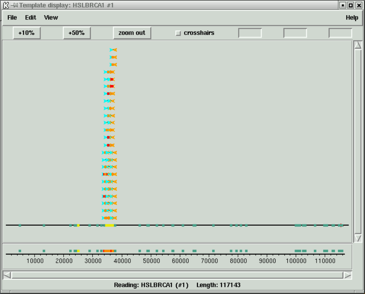Click the status text Reading: HSLBRCA1 (#1)
The width and height of the screenshot is (365, 294).
151,285
